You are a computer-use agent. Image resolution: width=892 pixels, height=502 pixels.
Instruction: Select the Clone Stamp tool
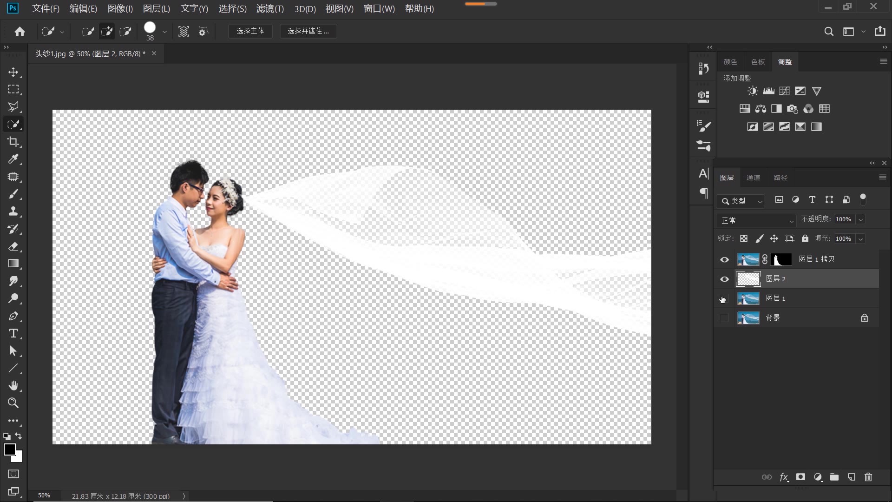click(13, 211)
